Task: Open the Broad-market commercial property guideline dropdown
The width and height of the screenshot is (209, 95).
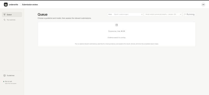Action: coord(163,14)
